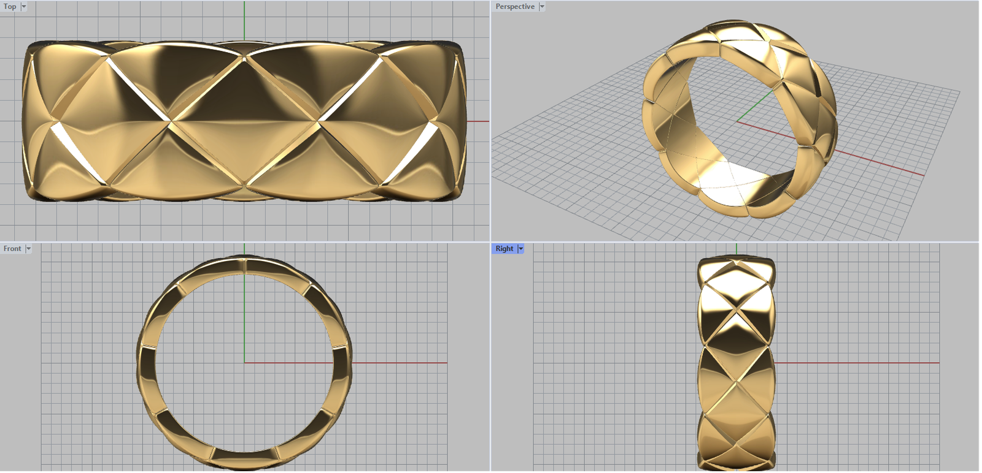
Task: Select the Front viewport title label
Action: click(12, 249)
